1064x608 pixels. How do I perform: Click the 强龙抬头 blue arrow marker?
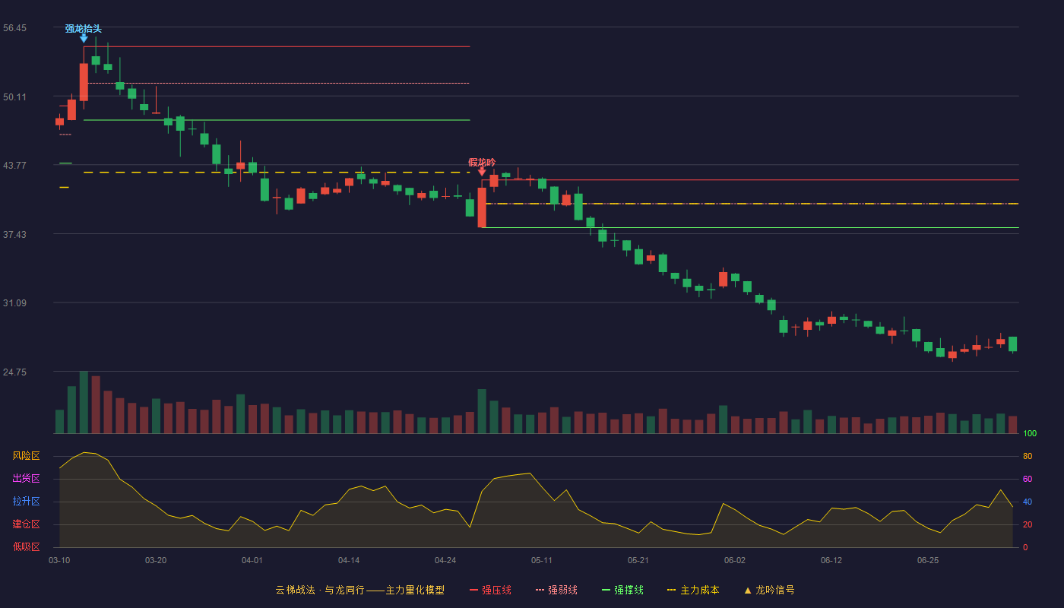point(84,38)
